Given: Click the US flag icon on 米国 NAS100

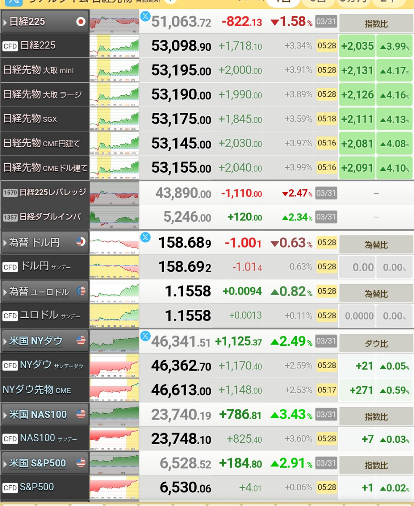Looking at the screenshot, I should 81,414.
